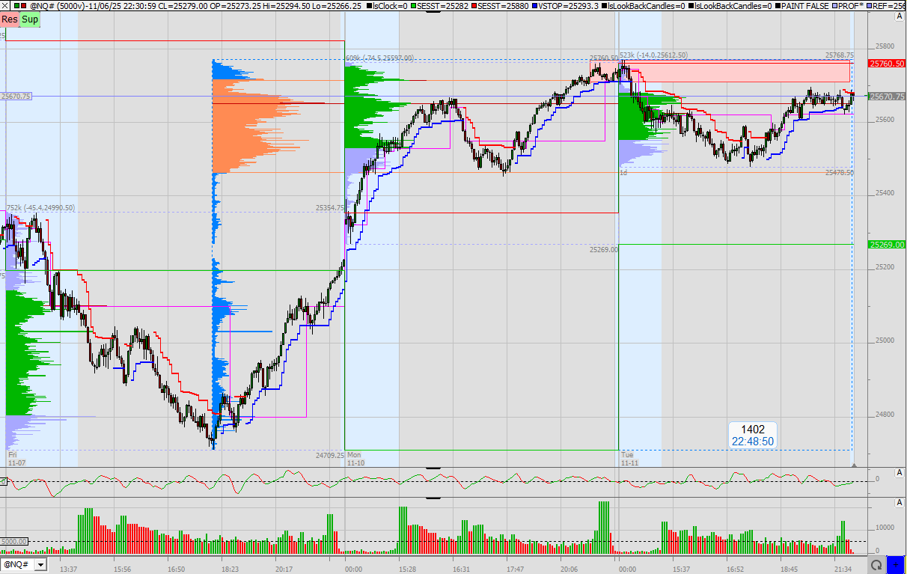The height and width of the screenshot is (574, 907).
Task: Click the 24709.25 low price label
Action: (x=329, y=454)
